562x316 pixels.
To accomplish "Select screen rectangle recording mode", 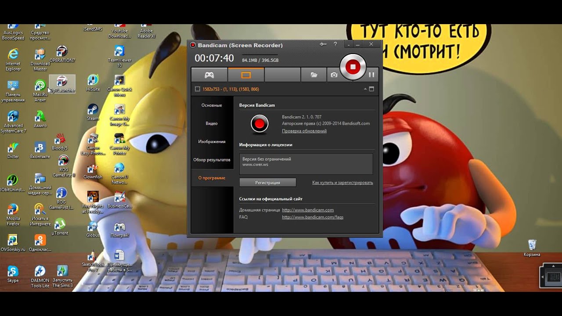I will coord(246,75).
